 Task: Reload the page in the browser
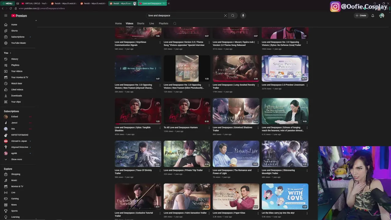click(x=11, y=9)
